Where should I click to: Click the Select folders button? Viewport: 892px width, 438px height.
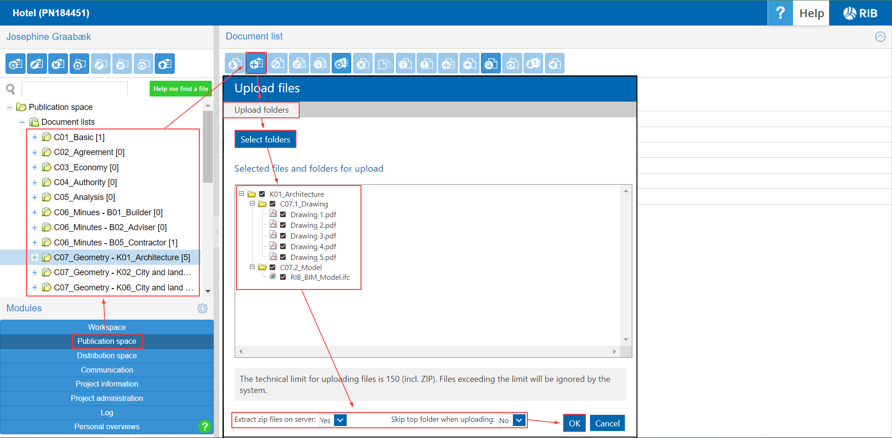(265, 139)
